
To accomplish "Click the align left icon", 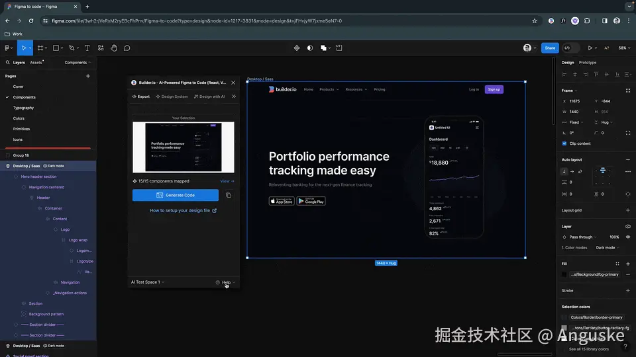I will (x=564, y=74).
